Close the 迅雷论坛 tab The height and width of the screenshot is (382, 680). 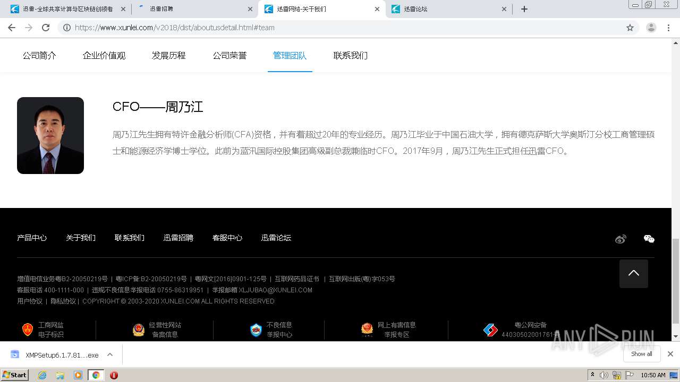[x=505, y=9]
